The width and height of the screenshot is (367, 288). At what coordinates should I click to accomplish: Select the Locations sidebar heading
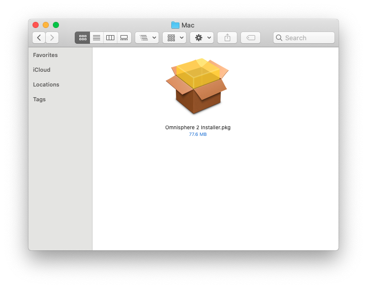[46, 84]
